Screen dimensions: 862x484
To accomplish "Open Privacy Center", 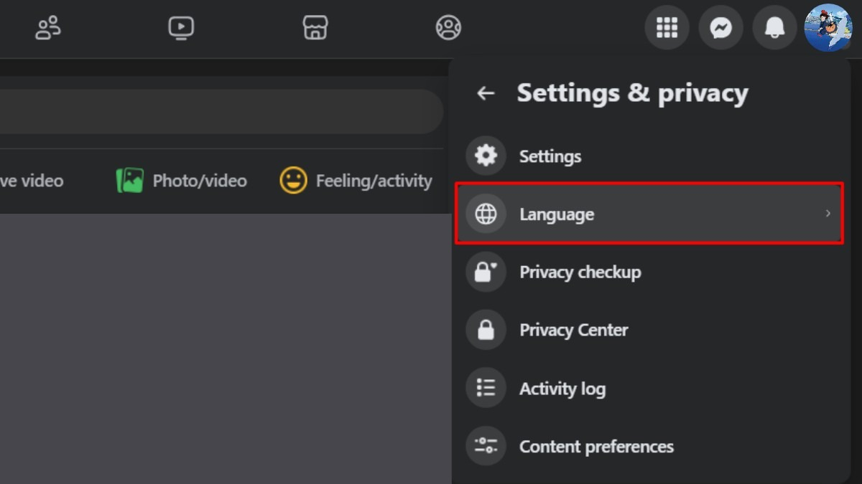I will tap(573, 331).
